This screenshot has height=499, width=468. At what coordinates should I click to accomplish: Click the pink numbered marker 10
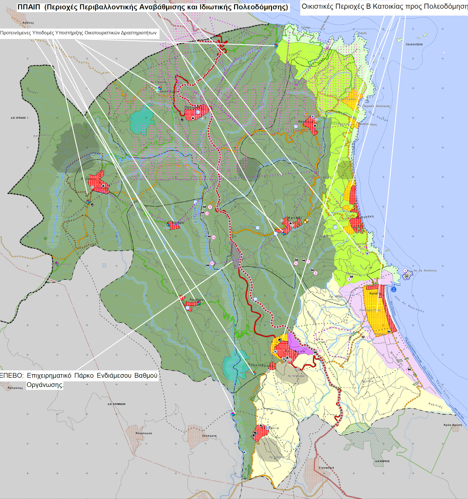coord(214,237)
